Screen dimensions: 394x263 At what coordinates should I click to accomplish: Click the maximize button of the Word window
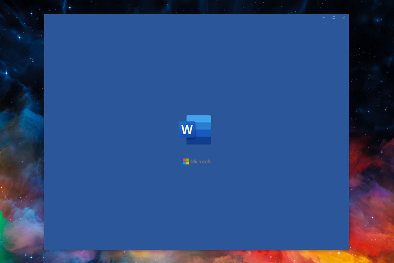click(x=334, y=17)
